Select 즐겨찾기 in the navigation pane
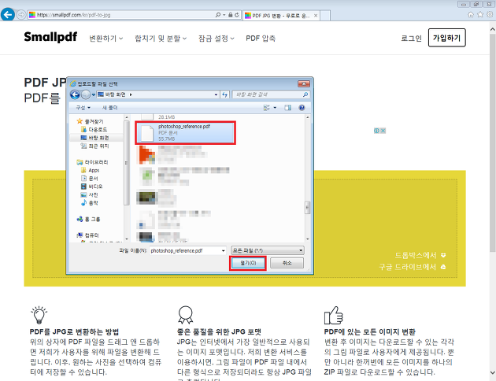This screenshot has width=496, height=381. coord(91,121)
